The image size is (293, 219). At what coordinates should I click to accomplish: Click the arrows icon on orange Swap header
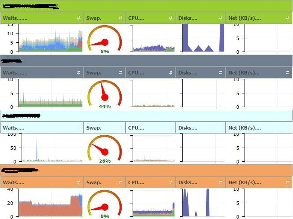pos(120,182)
